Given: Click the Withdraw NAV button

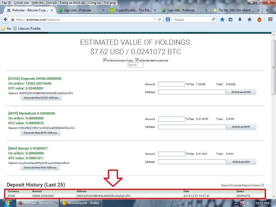Looking at the screenshot, I should pyautogui.click(x=241, y=162).
